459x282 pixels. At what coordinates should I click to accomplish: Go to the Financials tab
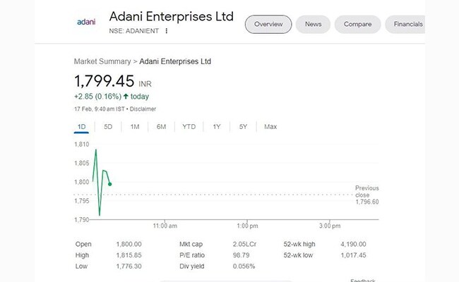[408, 25]
